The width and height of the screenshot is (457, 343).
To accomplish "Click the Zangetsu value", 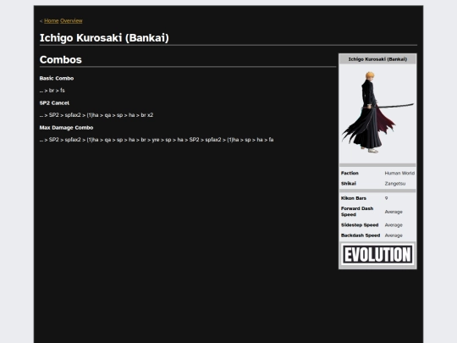I will click(395, 184).
